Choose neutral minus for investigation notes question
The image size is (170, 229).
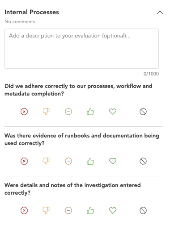tap(68, 211)
